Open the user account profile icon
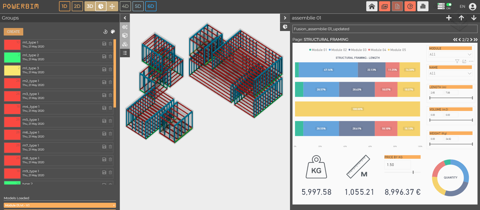480x210 pixels. click(x=472, y=6)
